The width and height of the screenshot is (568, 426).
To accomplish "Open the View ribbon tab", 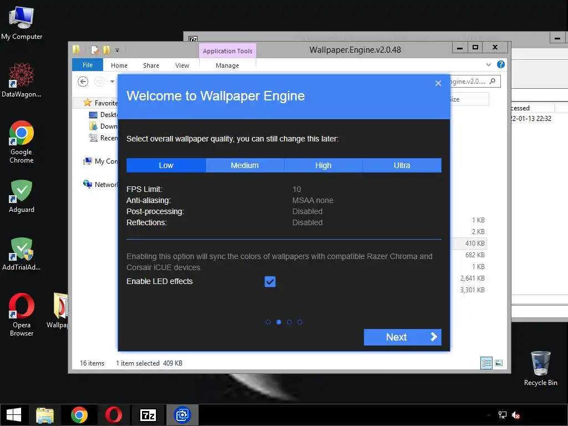I will point(182,65).
